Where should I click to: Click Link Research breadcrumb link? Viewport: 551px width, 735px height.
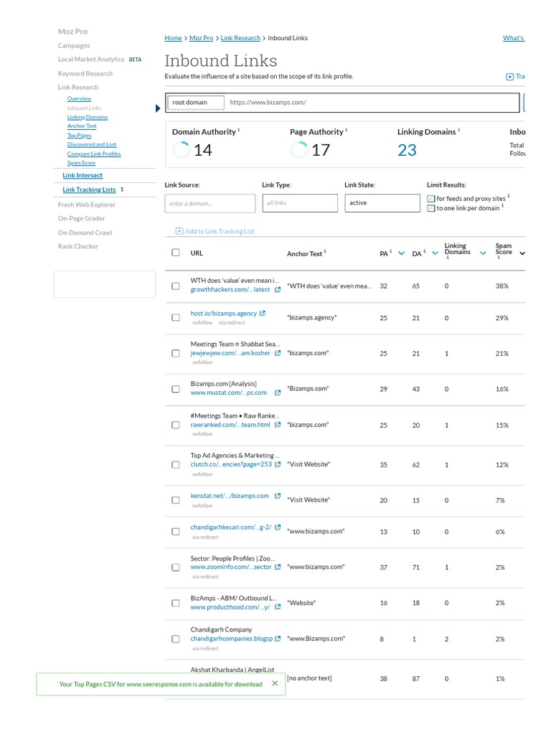(240, 38)
